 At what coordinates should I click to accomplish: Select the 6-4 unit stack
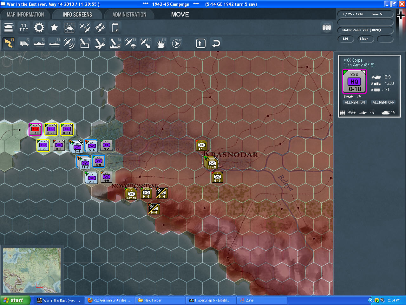tap(76, 146)
